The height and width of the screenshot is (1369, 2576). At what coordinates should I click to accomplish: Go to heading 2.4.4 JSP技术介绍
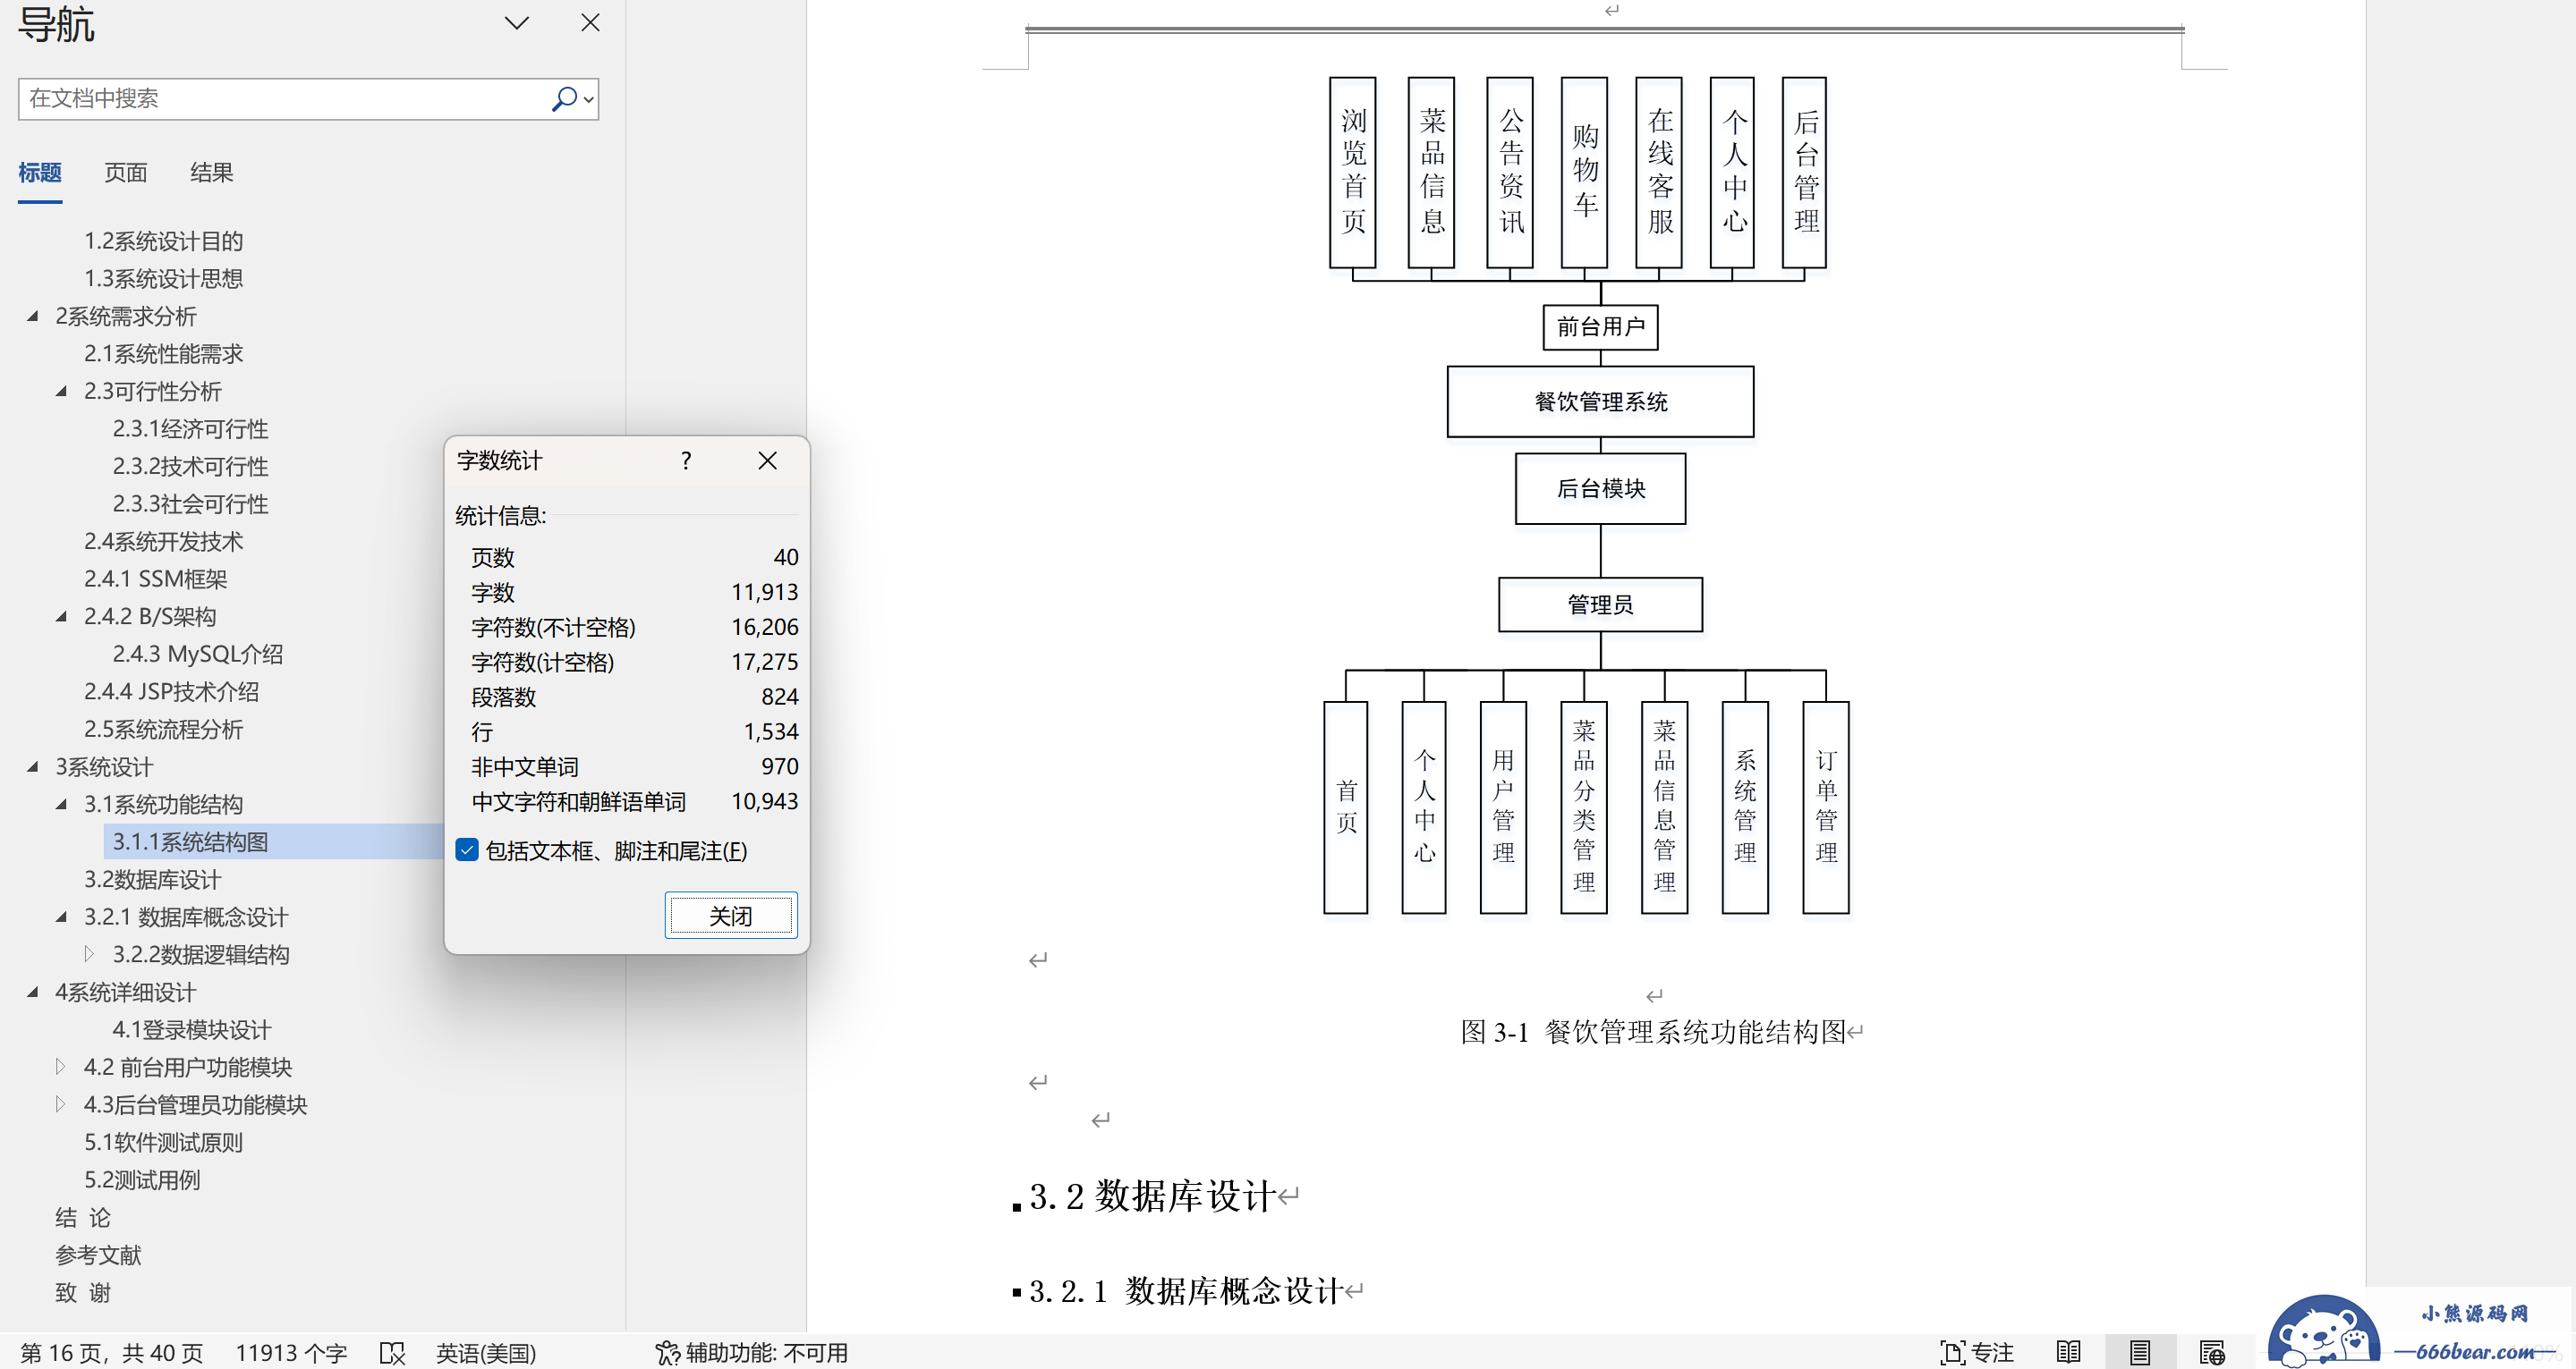pyautogui.click(x=171, y=691)
